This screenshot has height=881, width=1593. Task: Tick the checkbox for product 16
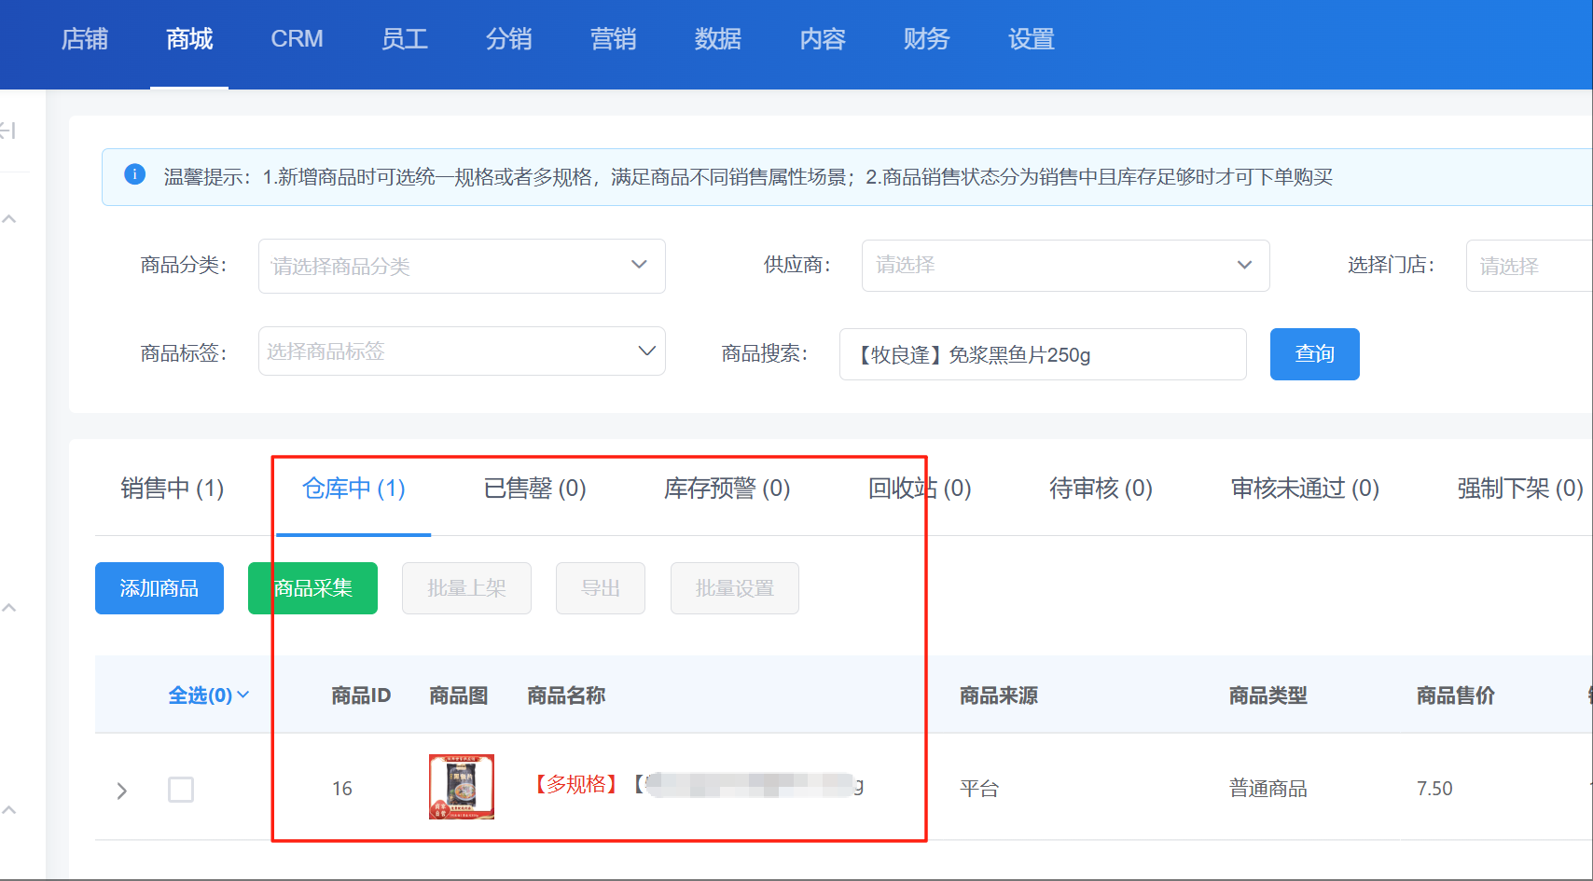click(181, 790)
